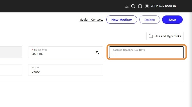Open the JULIE ANN BACULIO user menu

(163, 6)
